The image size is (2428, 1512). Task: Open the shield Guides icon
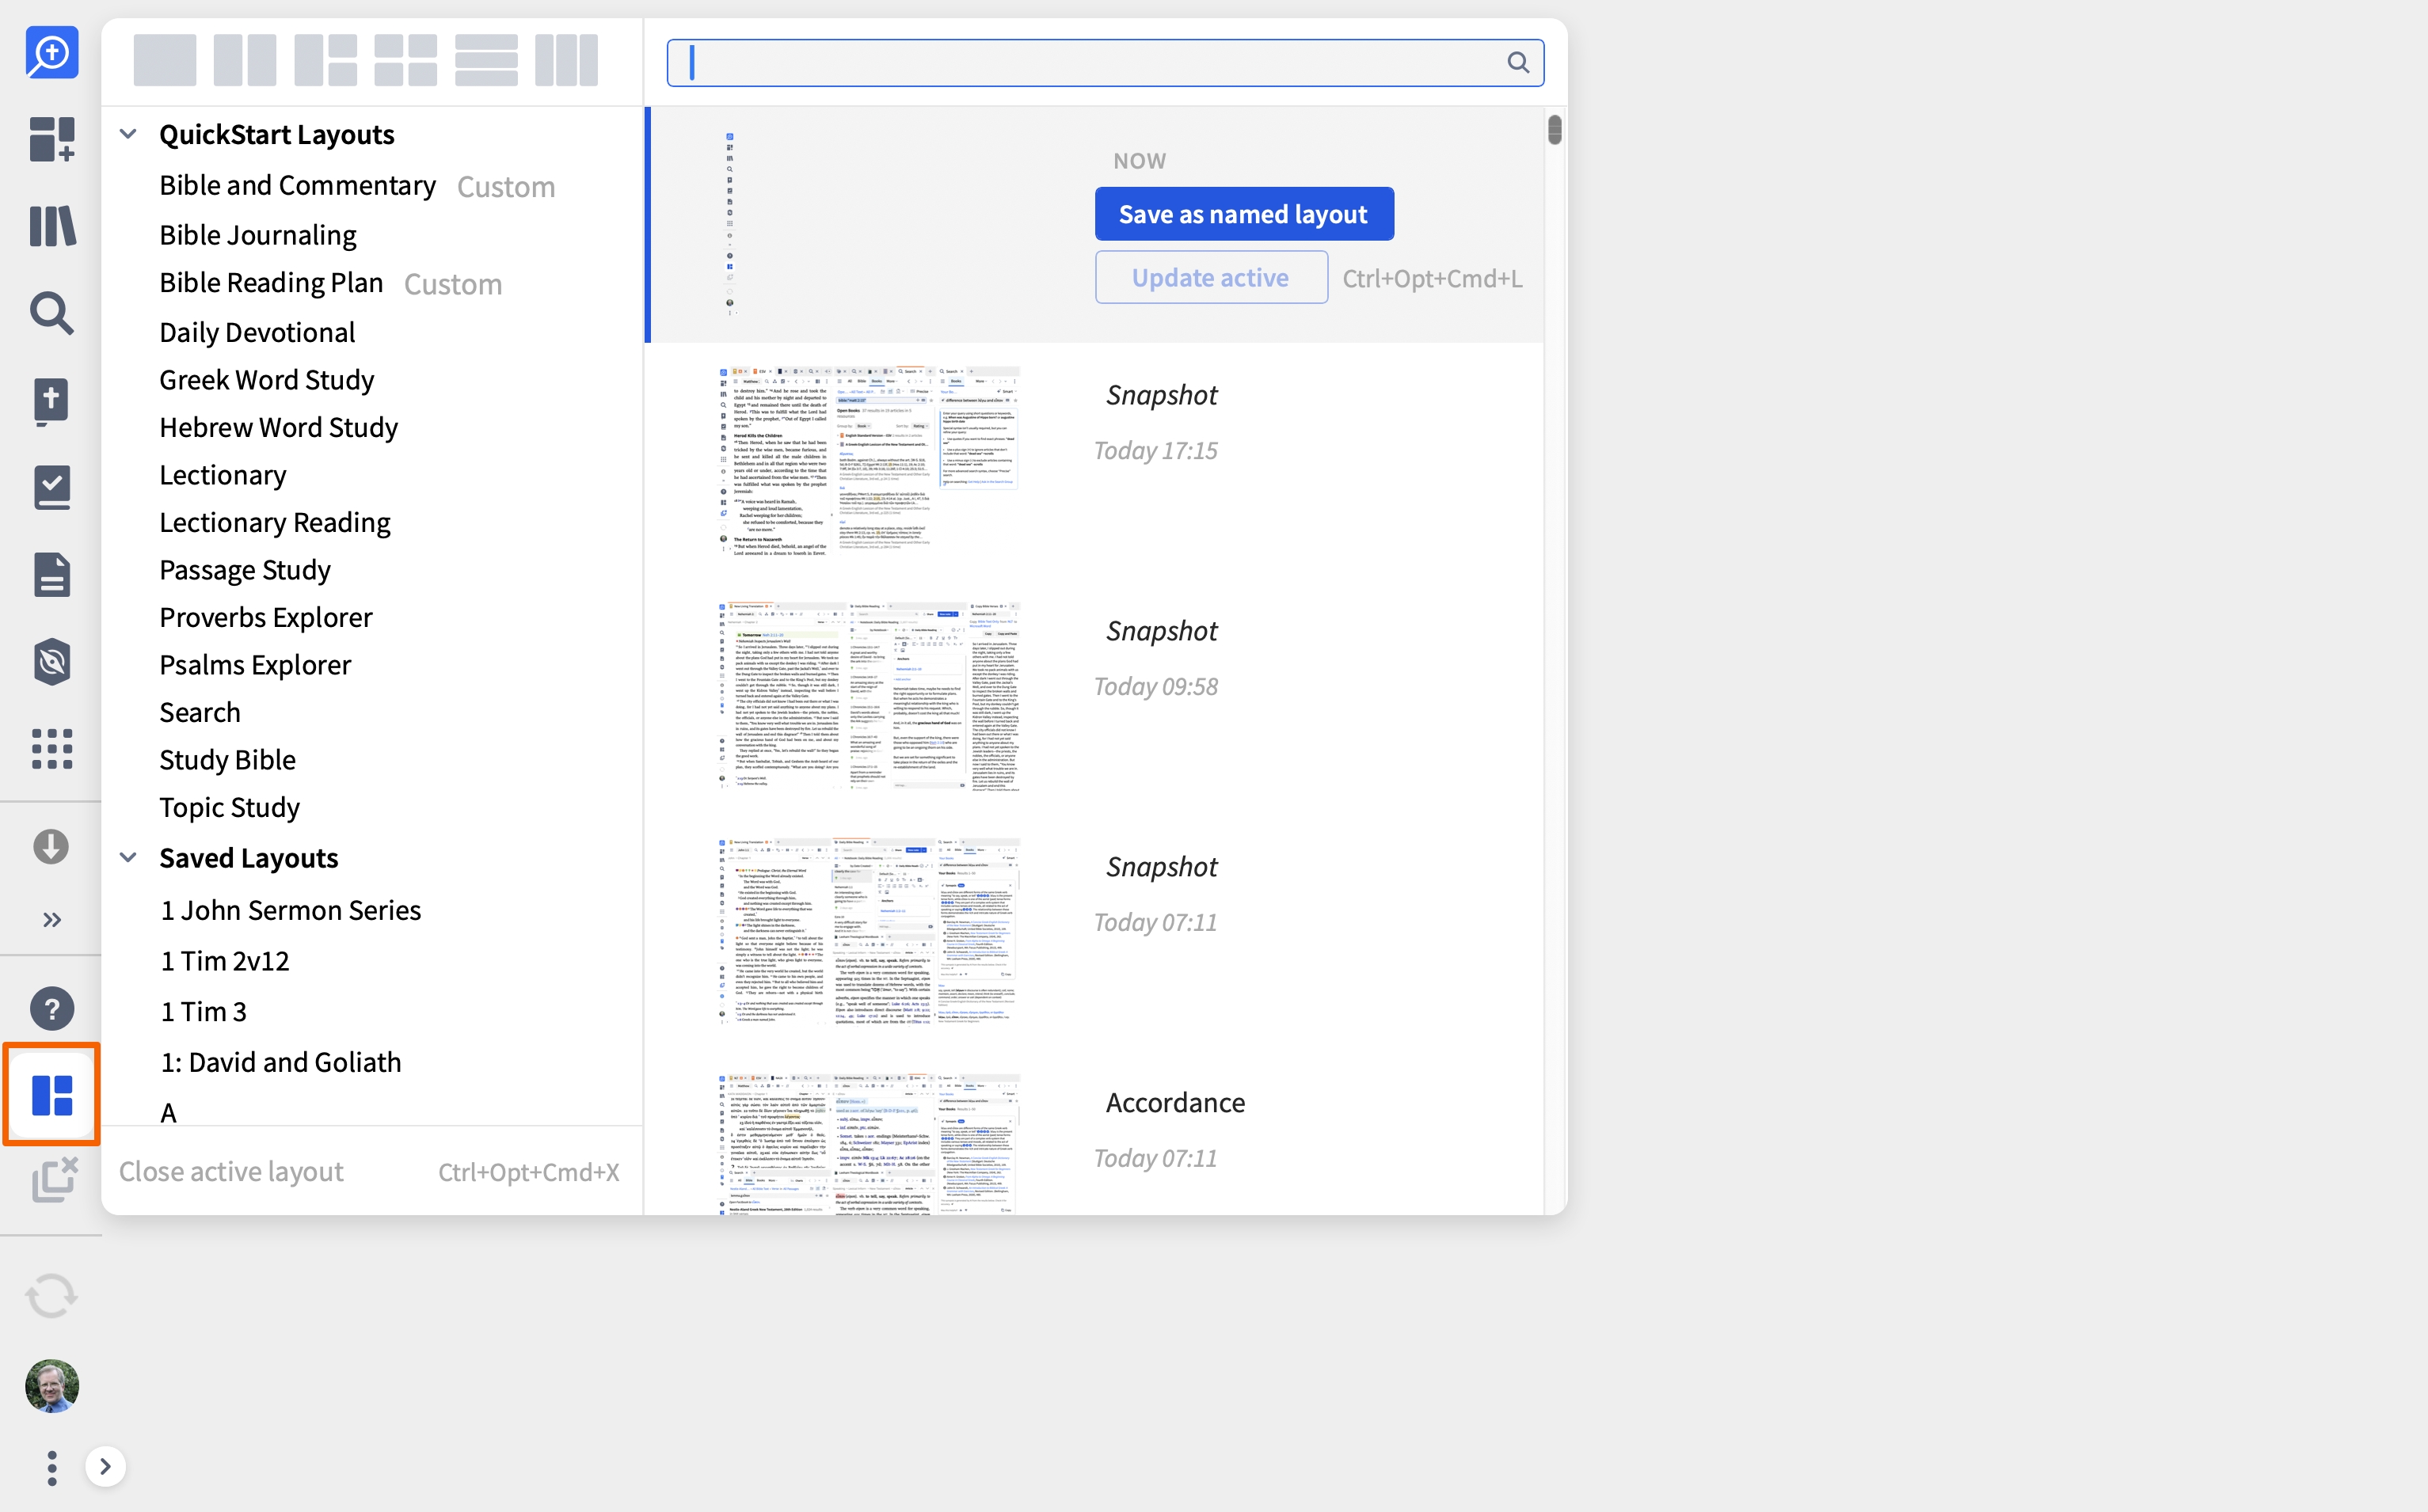(52, 662)
